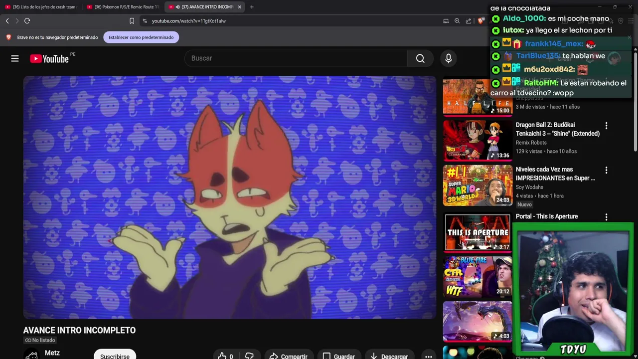This screenshot has height=359, width=638.
Task: Bookmark this page using bookmark icon
Action: click(132, 21)
